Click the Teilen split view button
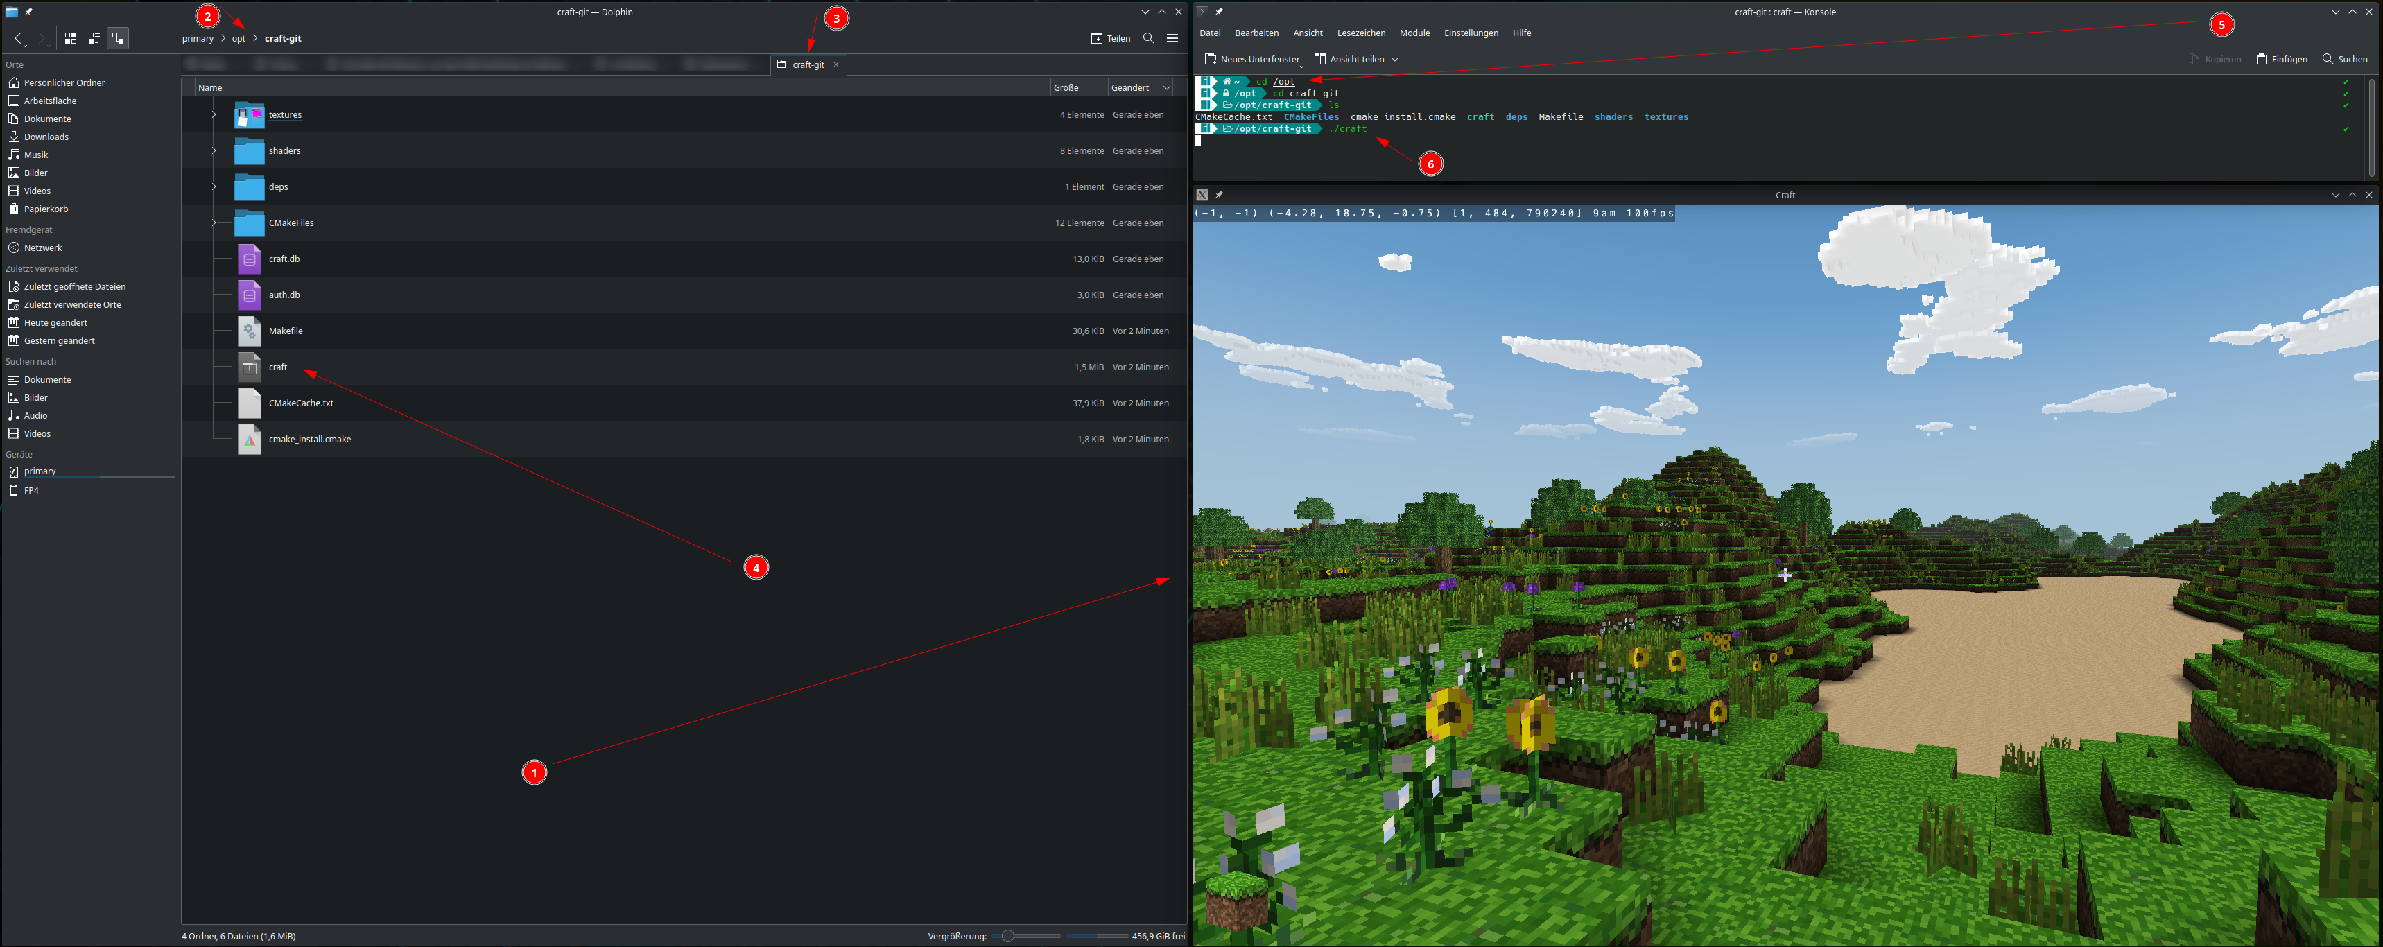 pos(1110,38)
